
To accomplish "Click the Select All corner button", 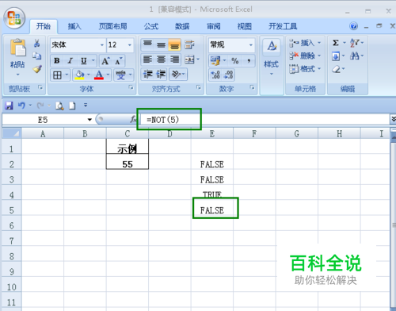I will point(11,133).
